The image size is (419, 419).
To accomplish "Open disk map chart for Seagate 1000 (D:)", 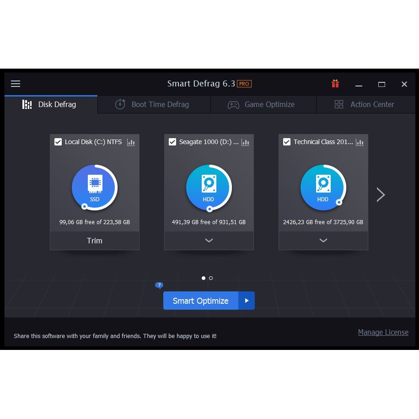I will pyautogui.click(x=245, y=142).
